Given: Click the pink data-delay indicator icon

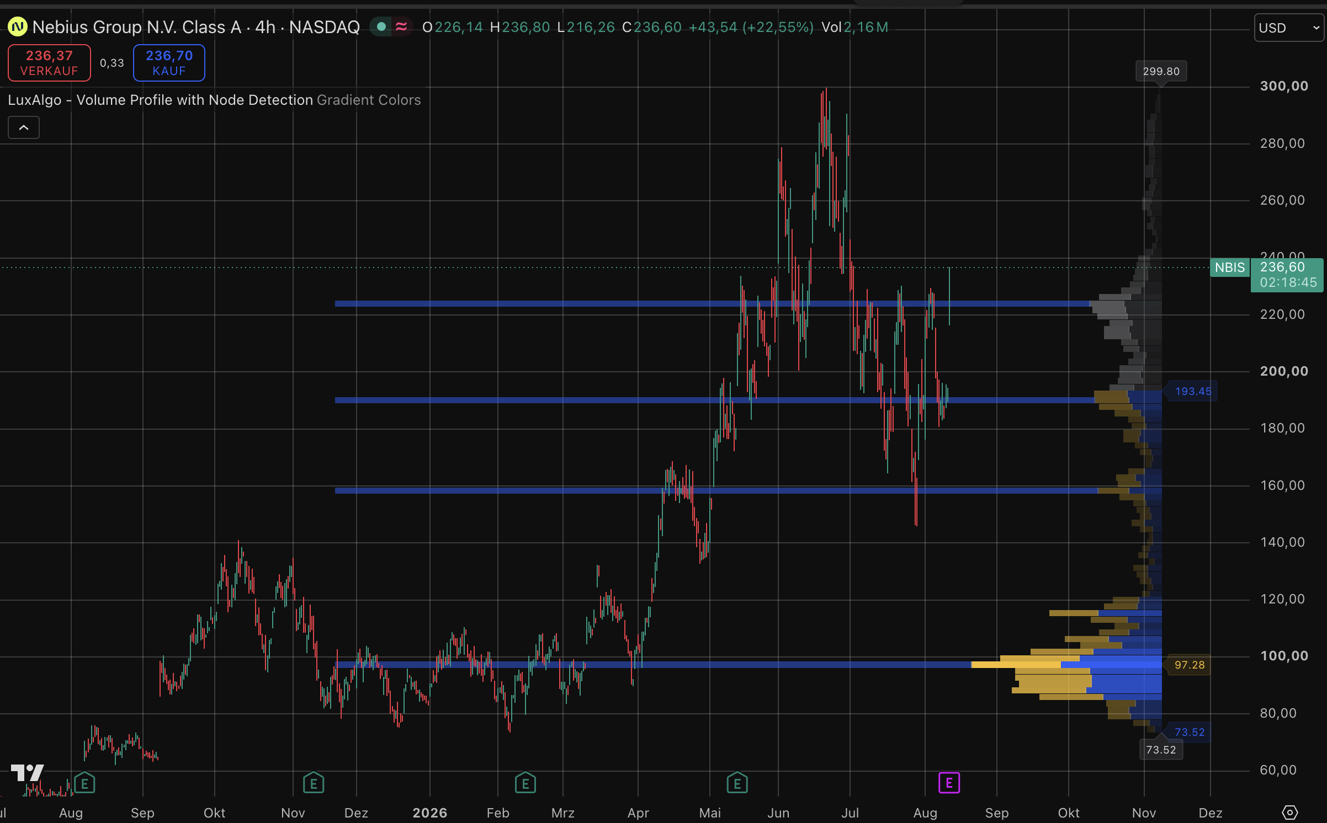Looking at the screenshot, I should (x=401, y=26).
